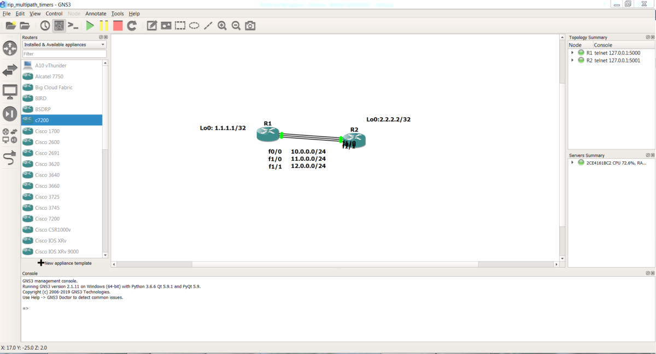The height and width of the screenshot is (354, 656).
Task: Click New appliance template button
Action: [65, 263]
